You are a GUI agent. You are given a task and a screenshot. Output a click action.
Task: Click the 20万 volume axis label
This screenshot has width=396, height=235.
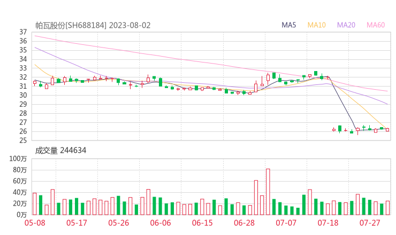pos(20,203)
